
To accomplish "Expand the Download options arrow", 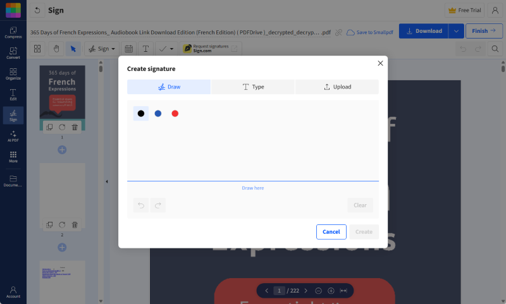I will [x=456, y=31].
